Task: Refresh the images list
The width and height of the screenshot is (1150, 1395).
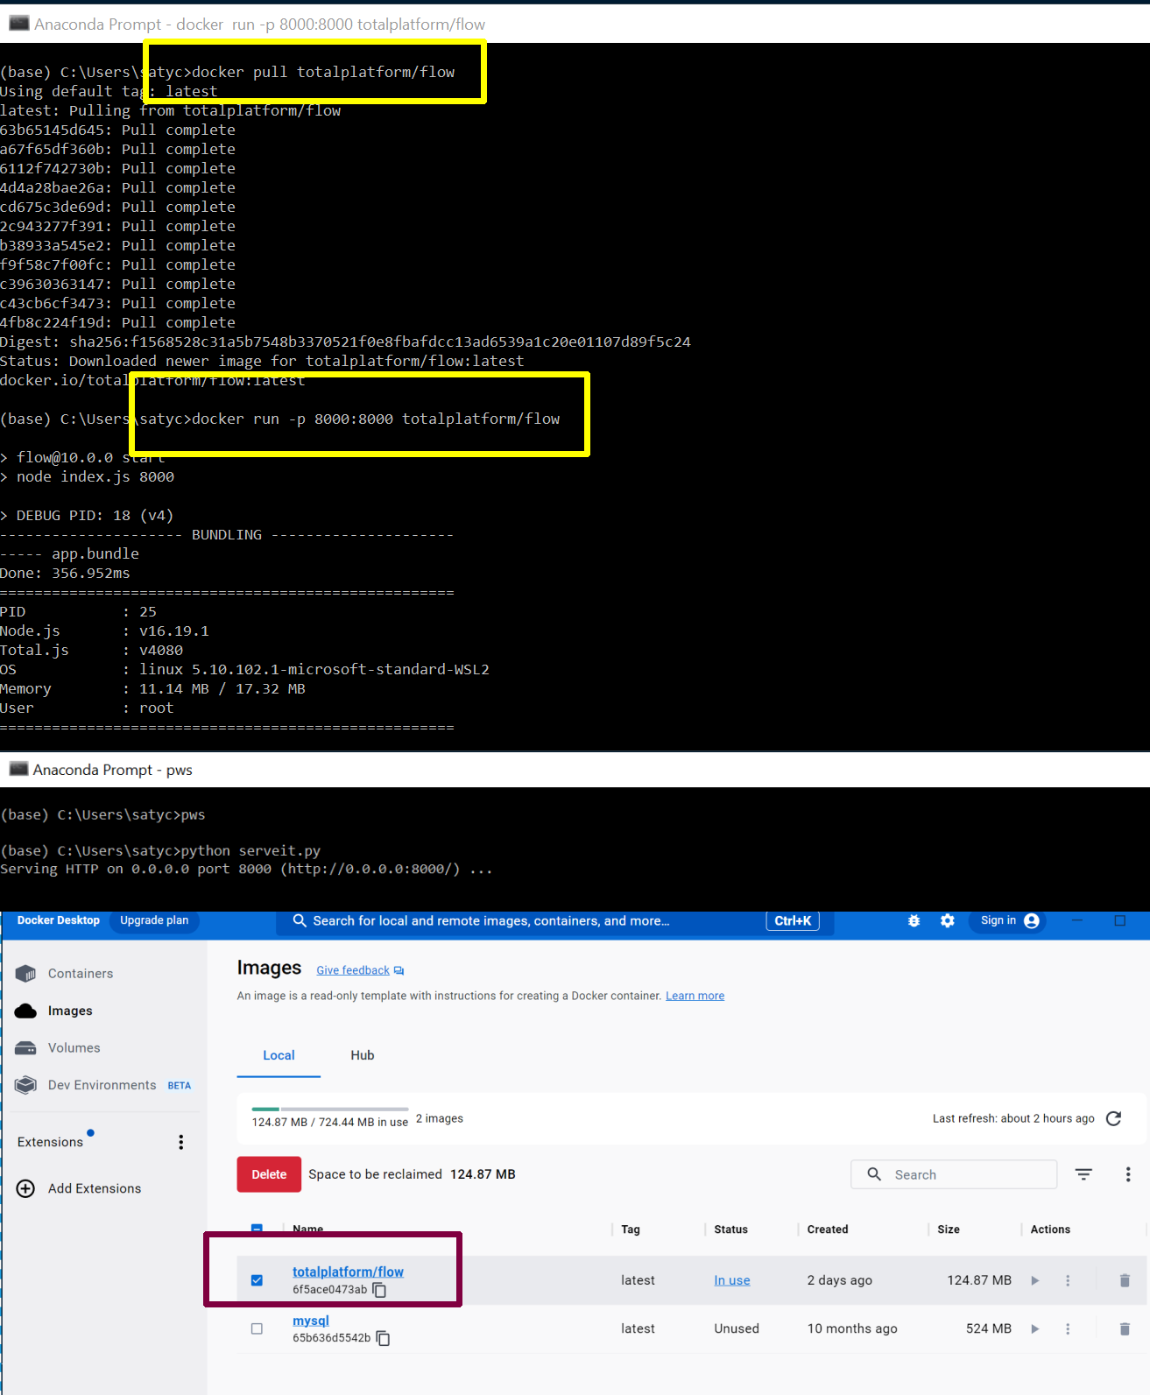Action: pos(1113,1118)
